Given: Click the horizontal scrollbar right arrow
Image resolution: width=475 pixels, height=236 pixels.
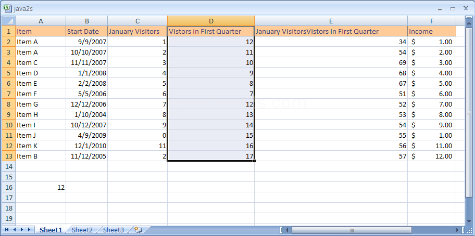Looking at the screenshot, I should click(x=457, y=230).
